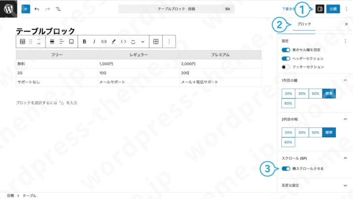This screenshot has height=199, width=353.
Task: Click the 無料 table cell
Action: click(x=57, y=64)
